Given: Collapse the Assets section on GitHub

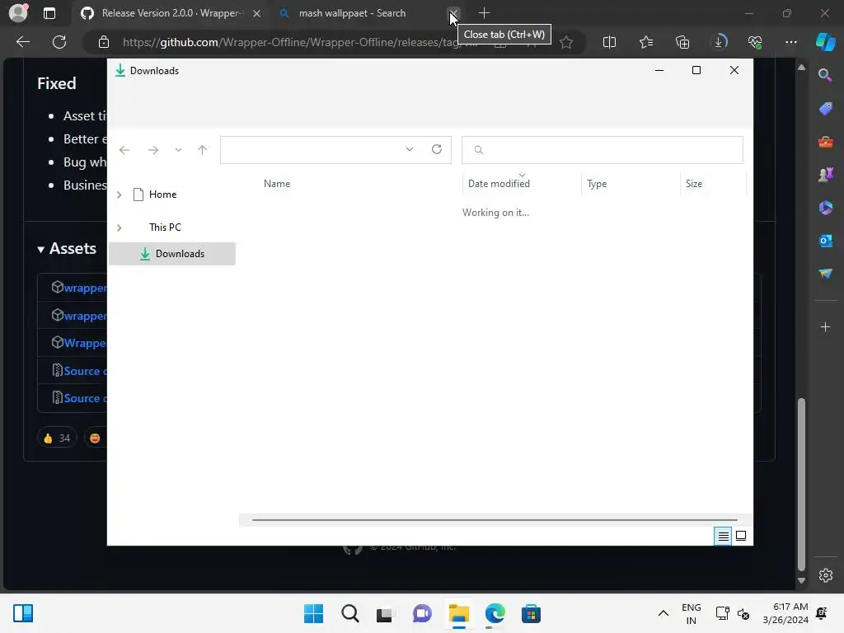Looking at the screenshot, I should tap(67, 249).
